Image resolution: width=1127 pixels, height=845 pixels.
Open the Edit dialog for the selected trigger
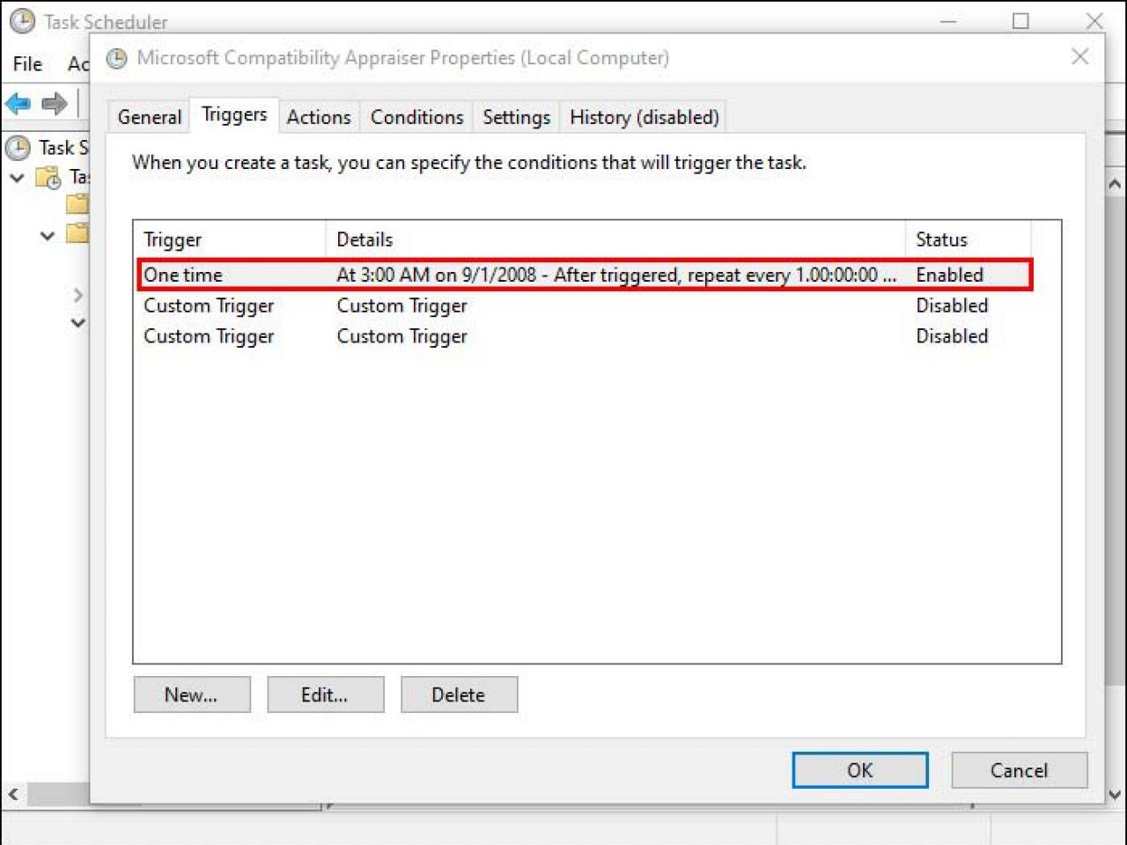(x=325, y=694)
